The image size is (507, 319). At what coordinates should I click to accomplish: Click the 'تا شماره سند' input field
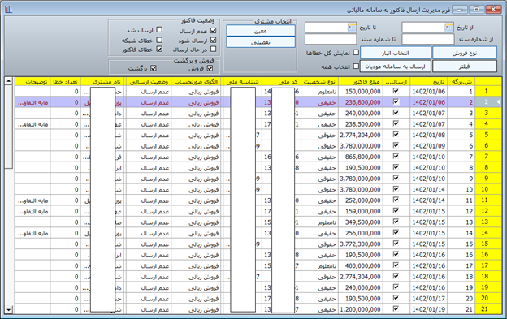(331, 40)
